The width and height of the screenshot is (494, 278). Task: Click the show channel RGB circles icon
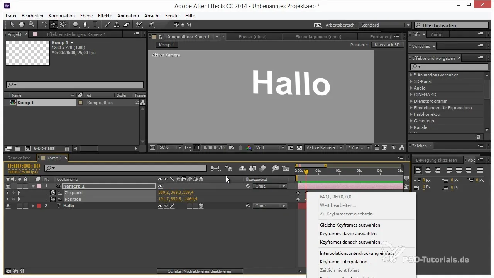click(249, 147)
